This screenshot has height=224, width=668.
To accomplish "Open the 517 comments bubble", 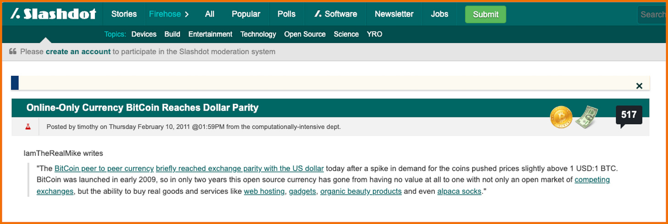I will click(x=629, y=116).
